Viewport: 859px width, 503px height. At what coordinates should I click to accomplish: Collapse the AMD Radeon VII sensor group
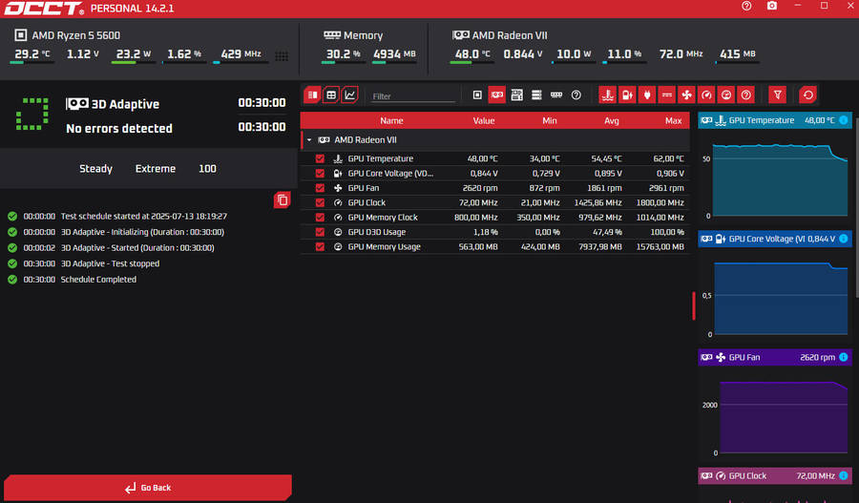point(309,139)
